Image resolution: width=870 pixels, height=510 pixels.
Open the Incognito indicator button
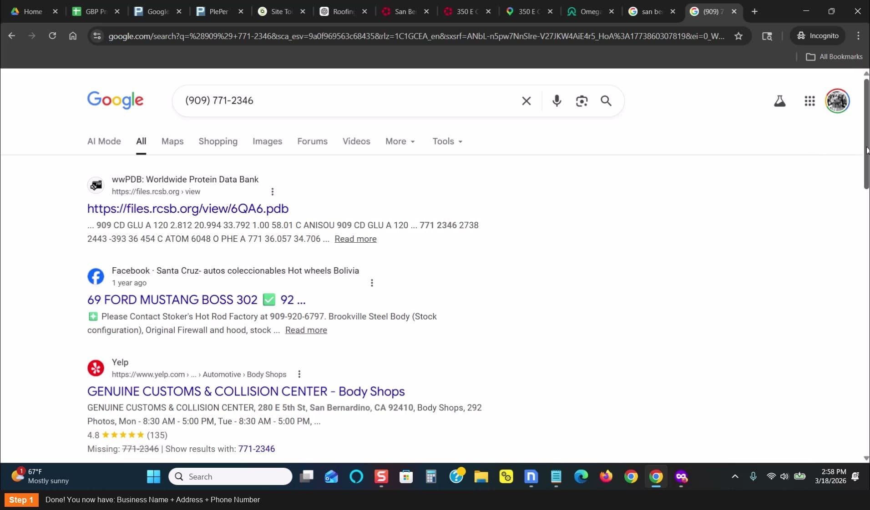tap(818, 35)
